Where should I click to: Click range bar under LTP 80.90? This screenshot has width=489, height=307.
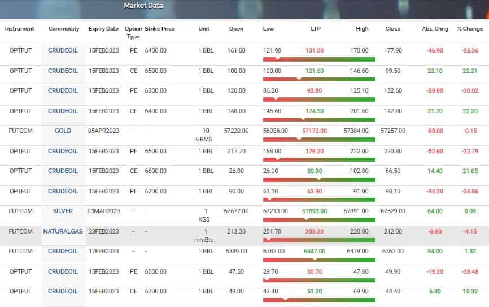pyautogui.click(x=318, y=180)
